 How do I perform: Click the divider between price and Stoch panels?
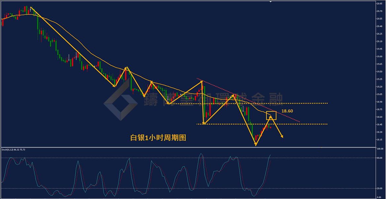(188, 147)
